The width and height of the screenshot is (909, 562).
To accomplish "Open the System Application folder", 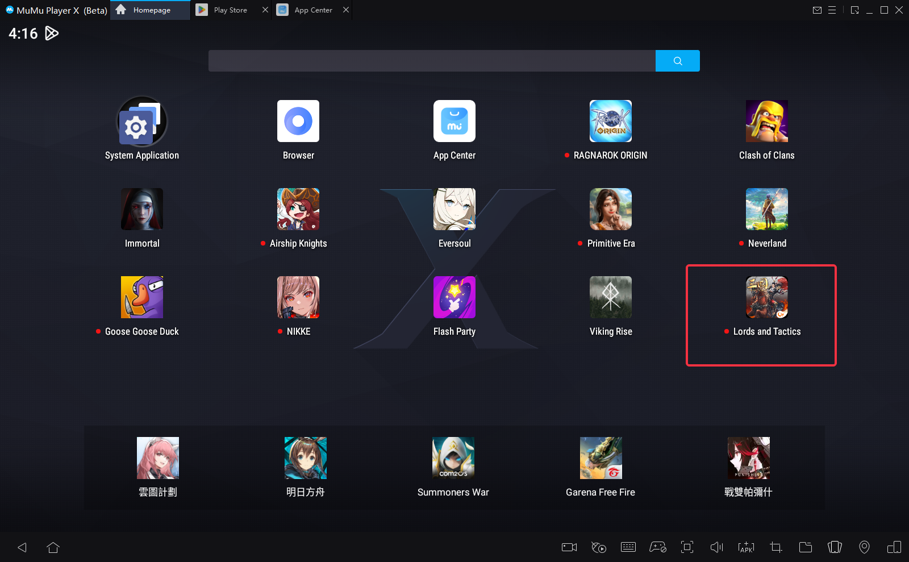I will [x=142, y=121].
